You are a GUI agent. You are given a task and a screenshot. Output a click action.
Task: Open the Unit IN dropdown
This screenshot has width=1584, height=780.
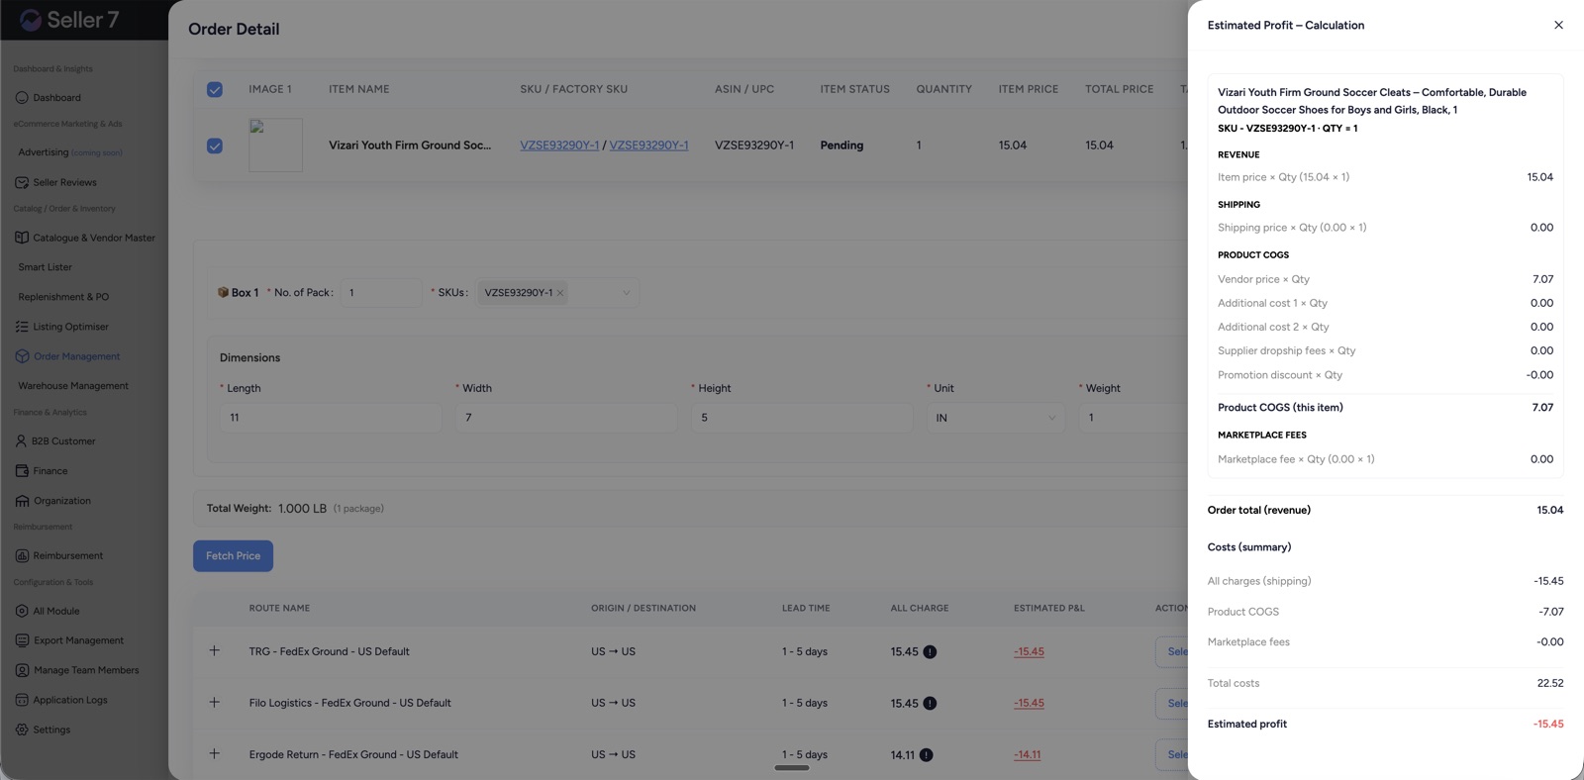pyautogui.click(x=995, y=418)
